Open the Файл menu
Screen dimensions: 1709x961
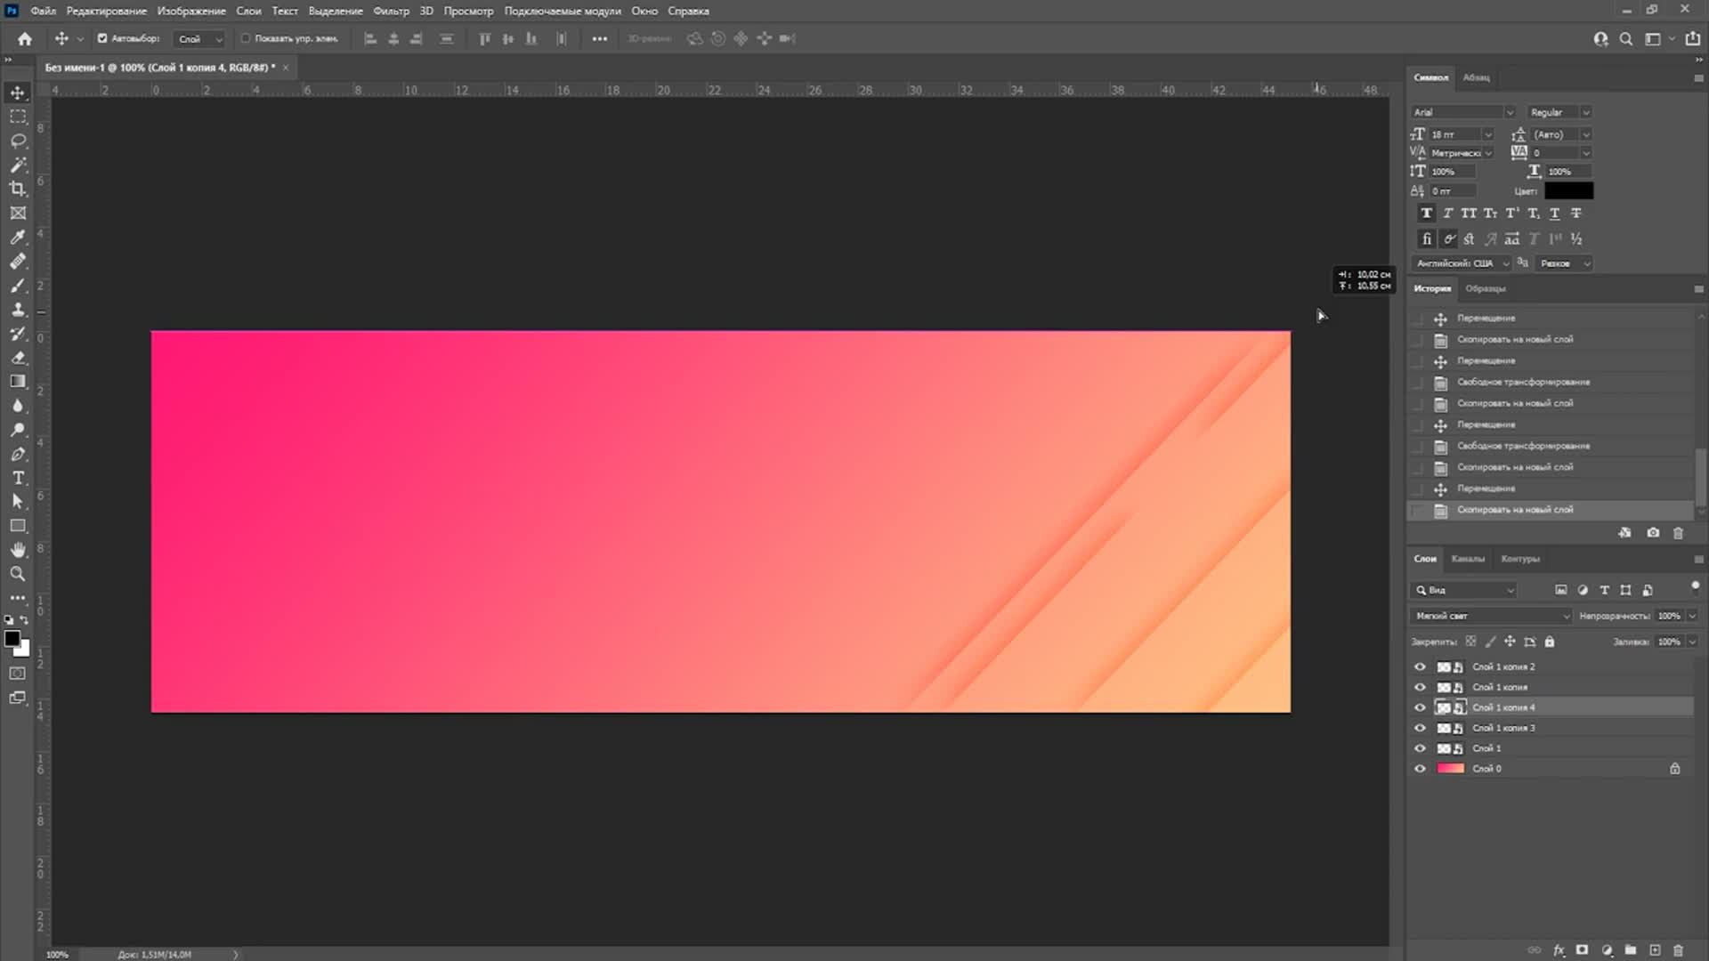pos(43,11)
